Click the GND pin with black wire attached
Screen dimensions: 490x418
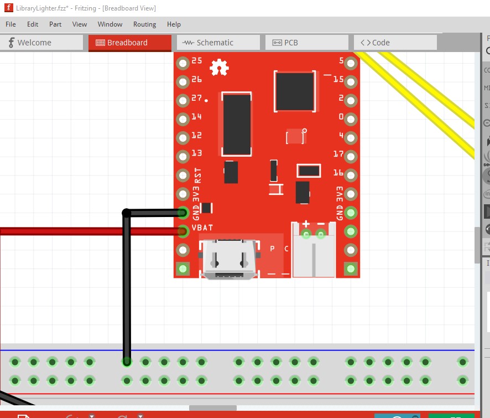183,213
